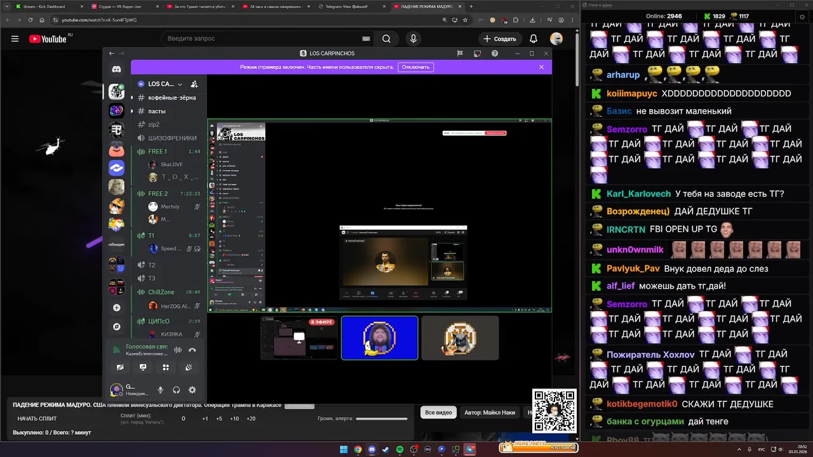Adjust Громк. алерта volume slider
The width and height of the screenshot is (813, 457).
381,418
